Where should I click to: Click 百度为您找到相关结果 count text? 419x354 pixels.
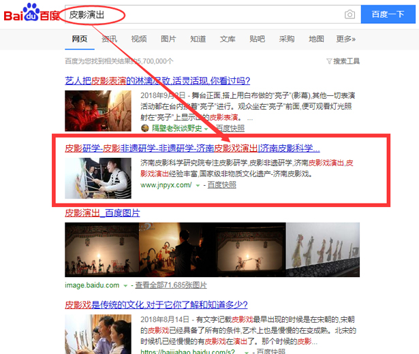[x=119, y=61]
